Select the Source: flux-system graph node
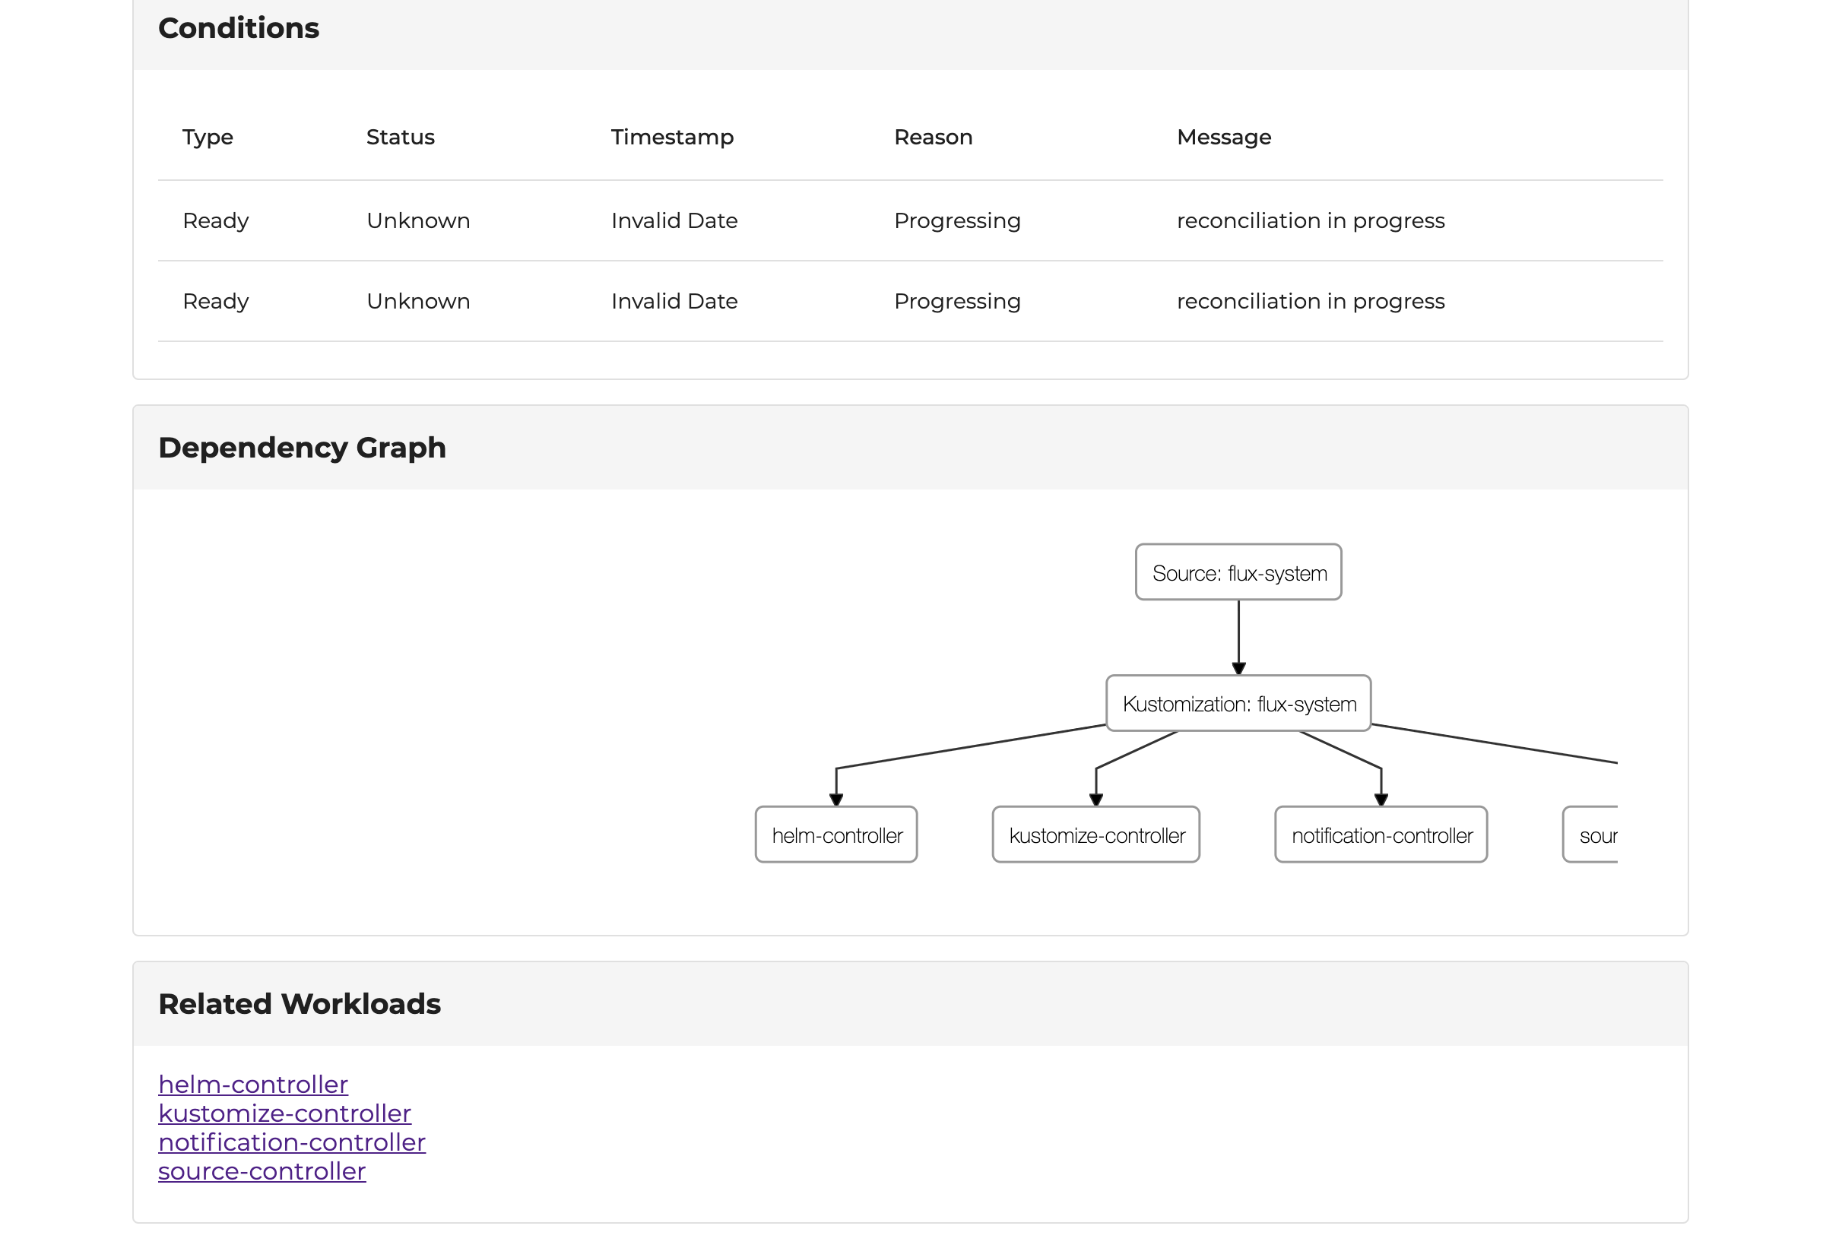This screenshot has height=1248, width=1823. 1238,572
